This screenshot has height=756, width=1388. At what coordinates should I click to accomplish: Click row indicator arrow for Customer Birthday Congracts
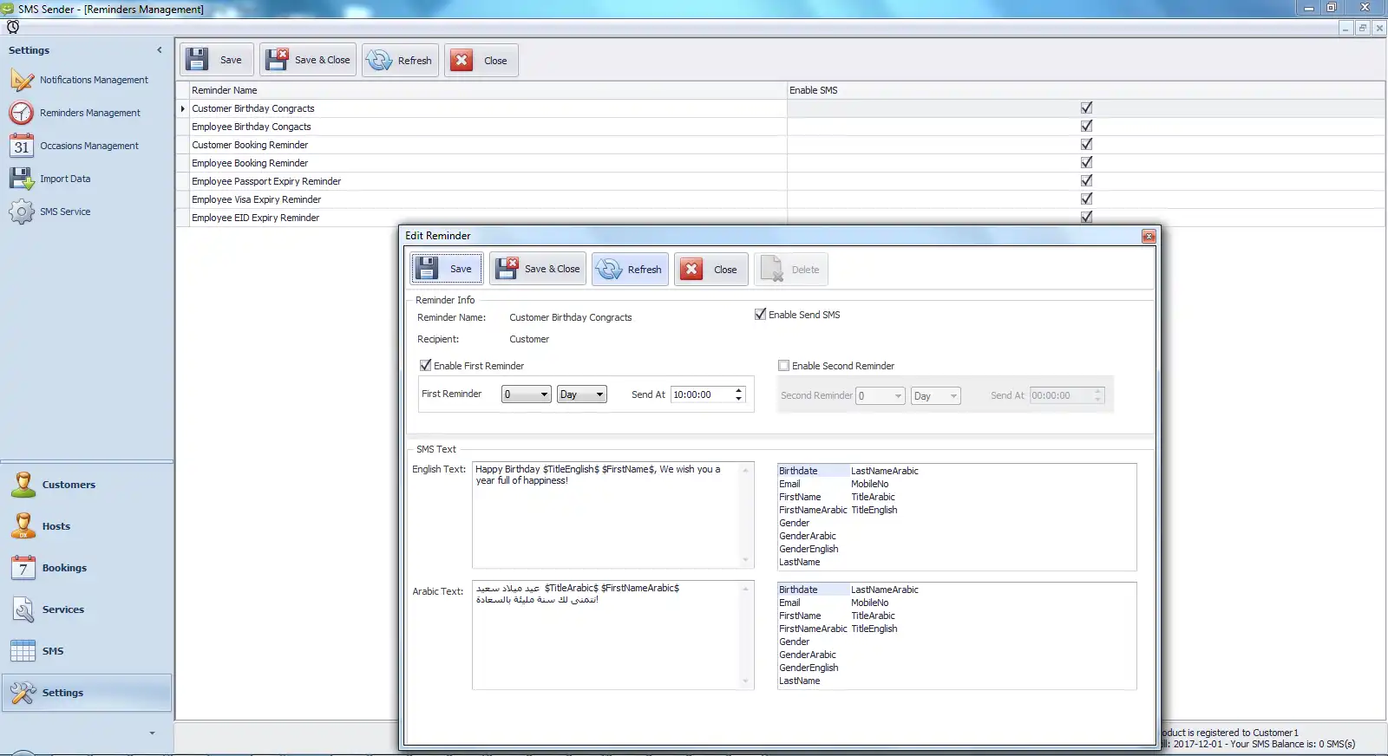(182, 108)
